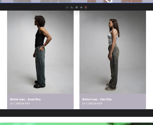
Task: Select the Green/Blue LE 1,200.00 EGP price
Action: (x=20, y=103)
